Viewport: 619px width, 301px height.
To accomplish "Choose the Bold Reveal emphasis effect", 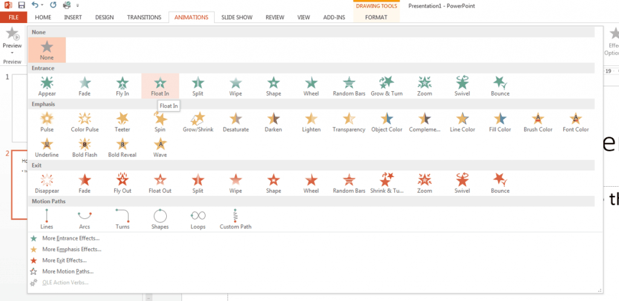I will click(122, 147).
